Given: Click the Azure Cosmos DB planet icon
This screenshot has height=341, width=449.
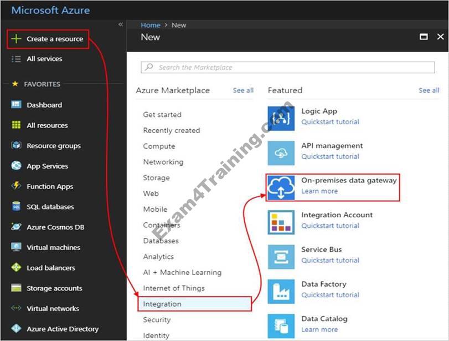Looking at the screenshot, I should point(16,227).
